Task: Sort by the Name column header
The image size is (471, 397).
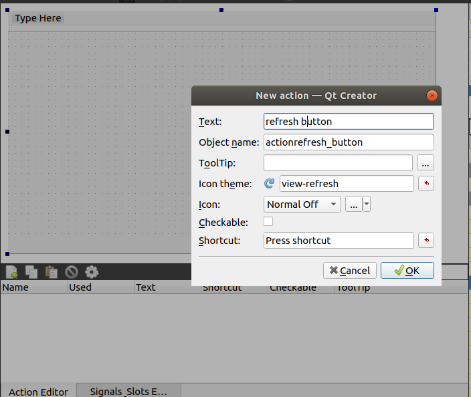Action: coord(33,287)
